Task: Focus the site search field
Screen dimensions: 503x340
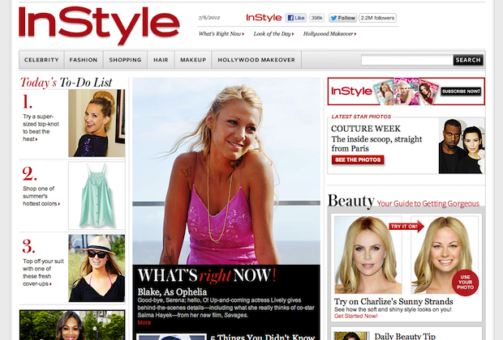Action: click(x=407, y=60)
